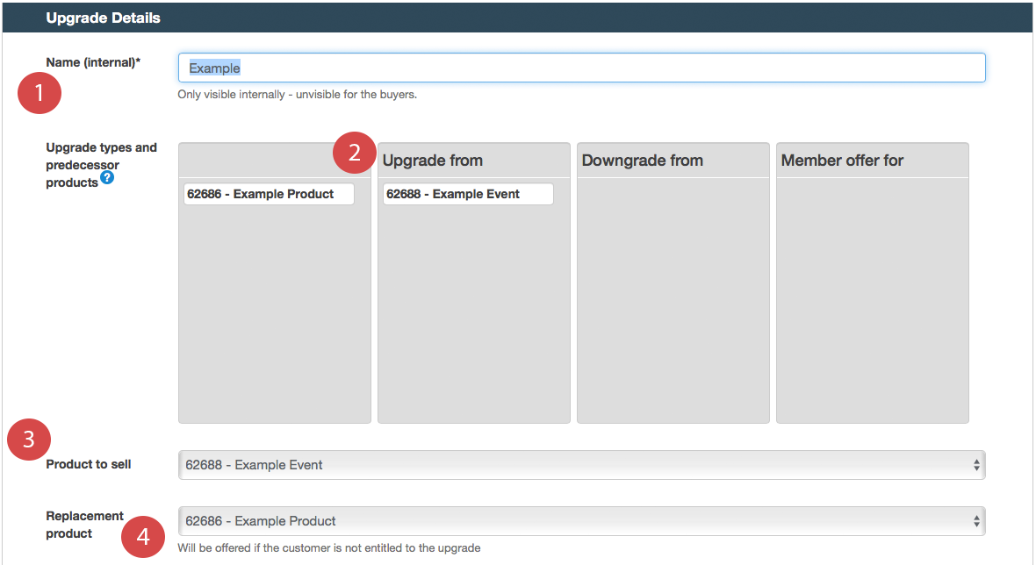Click the red number 2 marker
1036x565 pixels.
point(354,153)
